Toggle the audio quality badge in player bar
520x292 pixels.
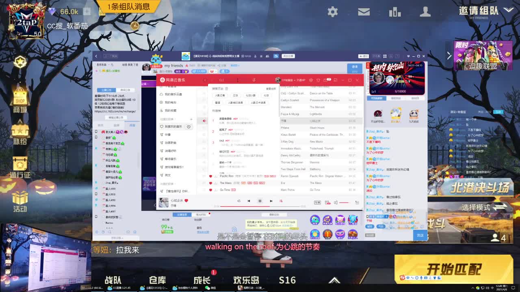[317, 202]
